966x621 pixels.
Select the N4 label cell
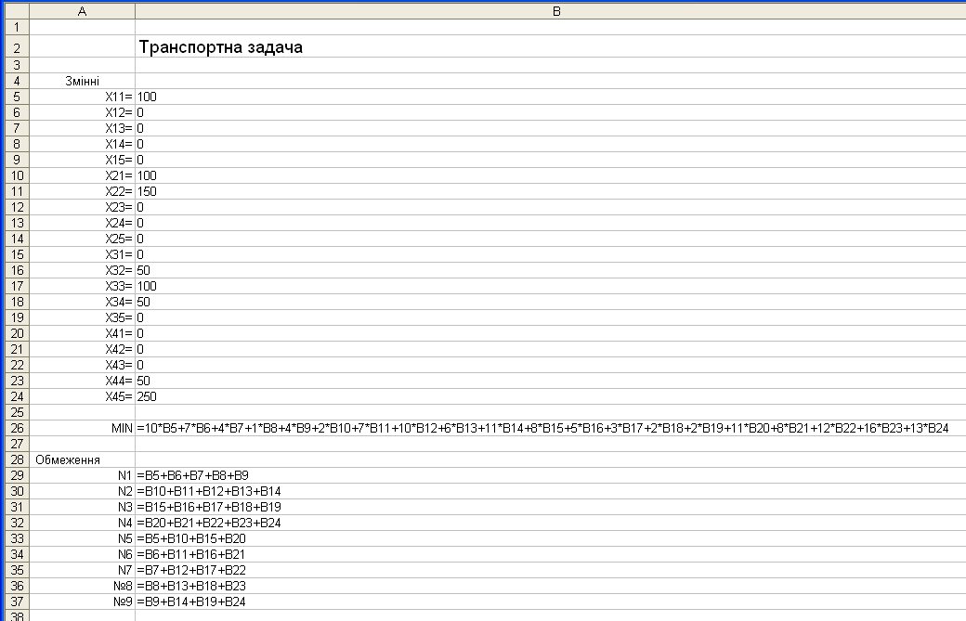click(x=82, y=523)
